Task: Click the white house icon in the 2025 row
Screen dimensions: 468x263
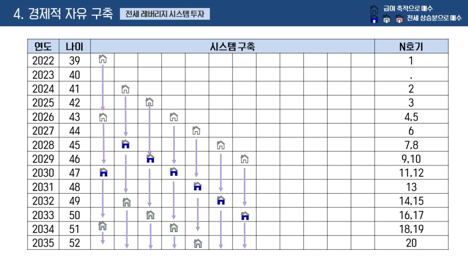Action: [150, 102]
